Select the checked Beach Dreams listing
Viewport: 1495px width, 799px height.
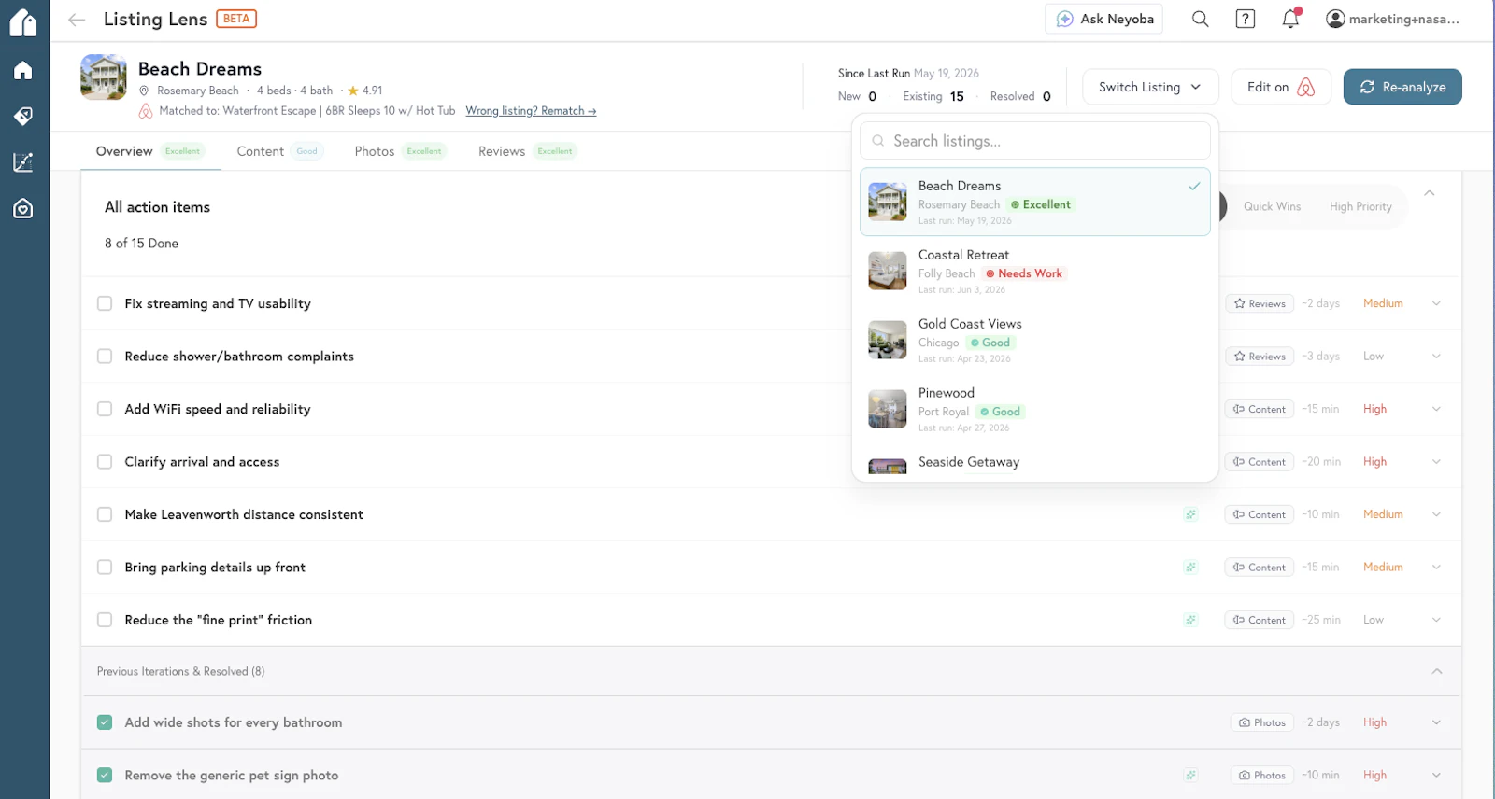[x=1034, y=202]
